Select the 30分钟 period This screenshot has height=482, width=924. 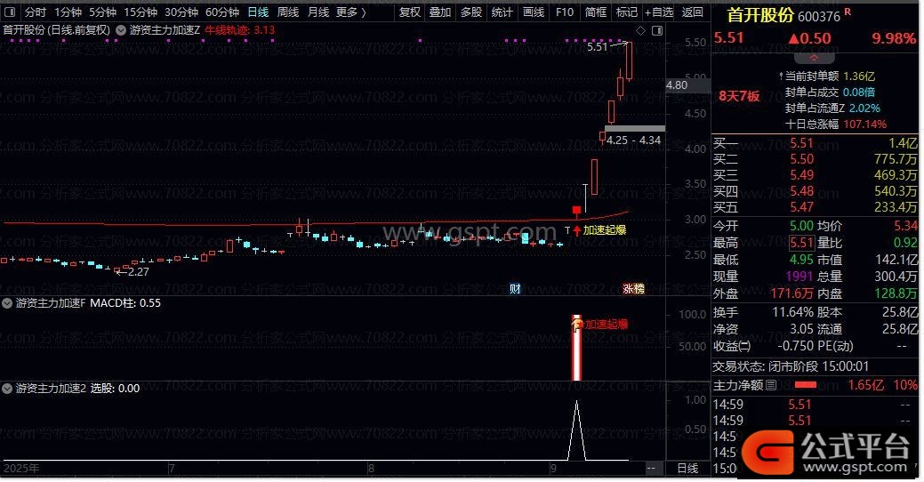coord(181,12)
